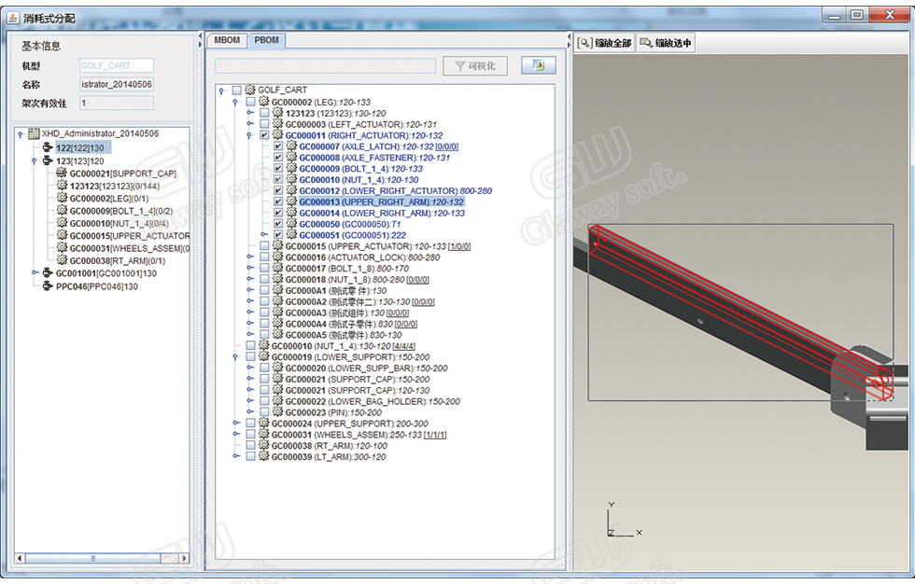Click the icon of GC000021[SUPPORT_CAP] in left tree
Viewport: 915px width, 584px height.
coord(62,173)
